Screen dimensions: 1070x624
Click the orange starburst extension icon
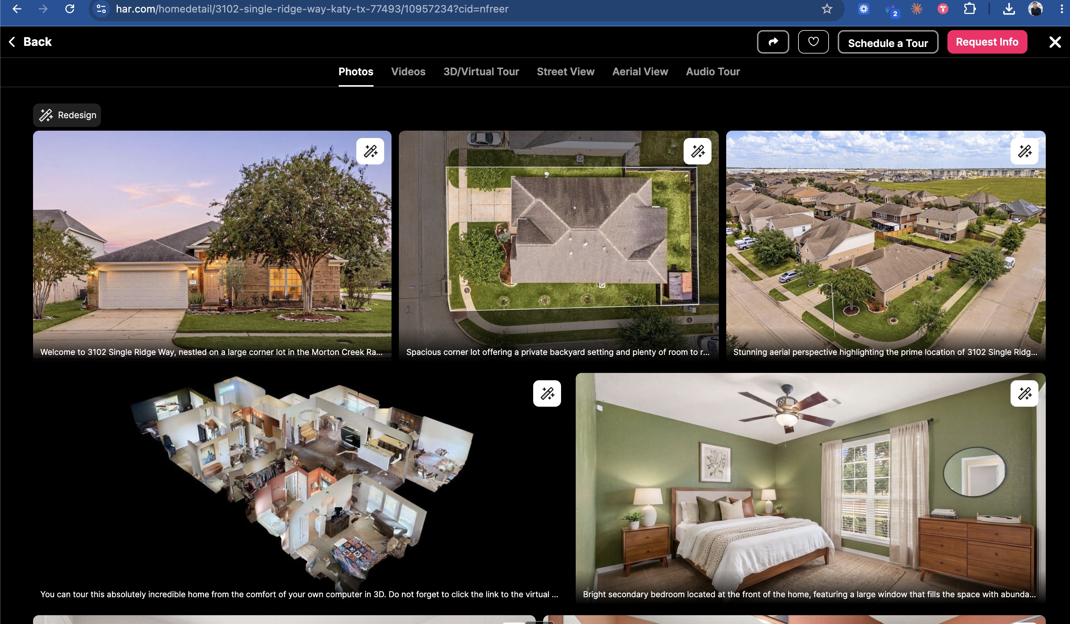point(917,9)
